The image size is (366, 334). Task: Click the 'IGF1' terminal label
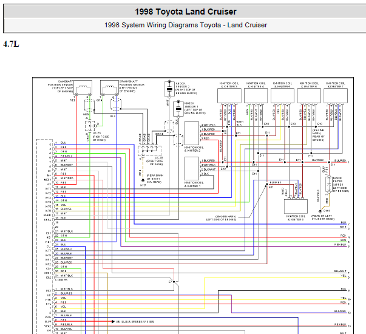(x=48, y=259)
